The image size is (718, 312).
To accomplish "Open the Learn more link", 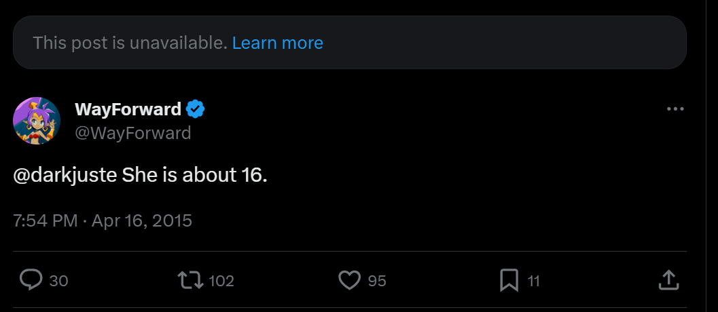I will click(278, 43).
